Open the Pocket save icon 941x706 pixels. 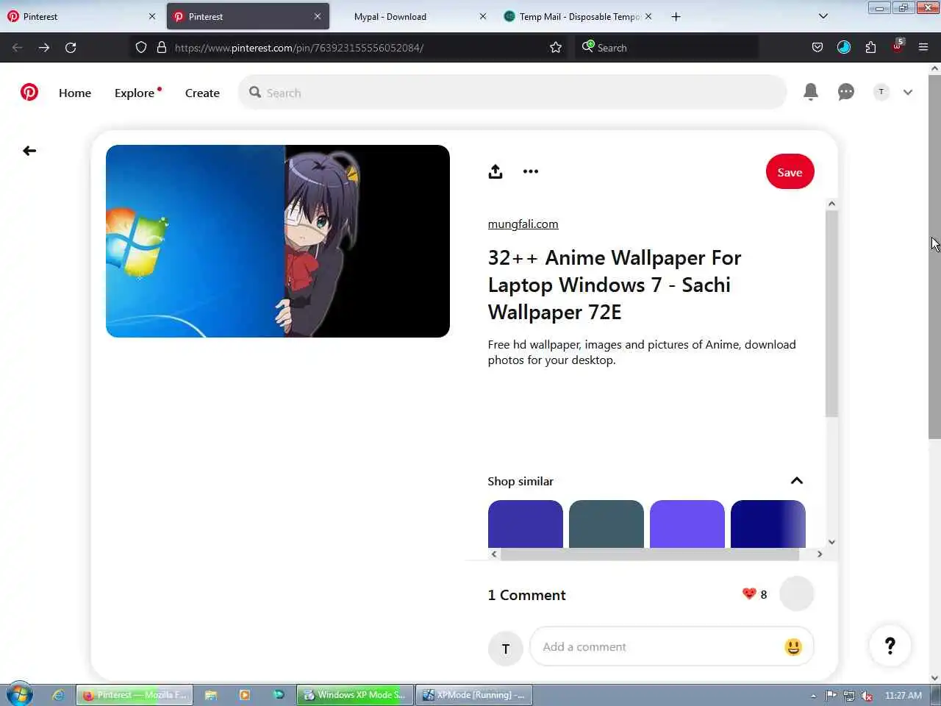[x=817, y=48]
